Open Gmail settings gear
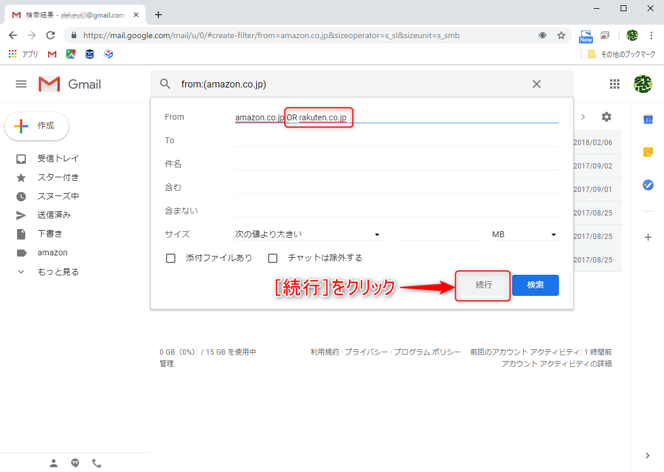 (x=606, y=117)
